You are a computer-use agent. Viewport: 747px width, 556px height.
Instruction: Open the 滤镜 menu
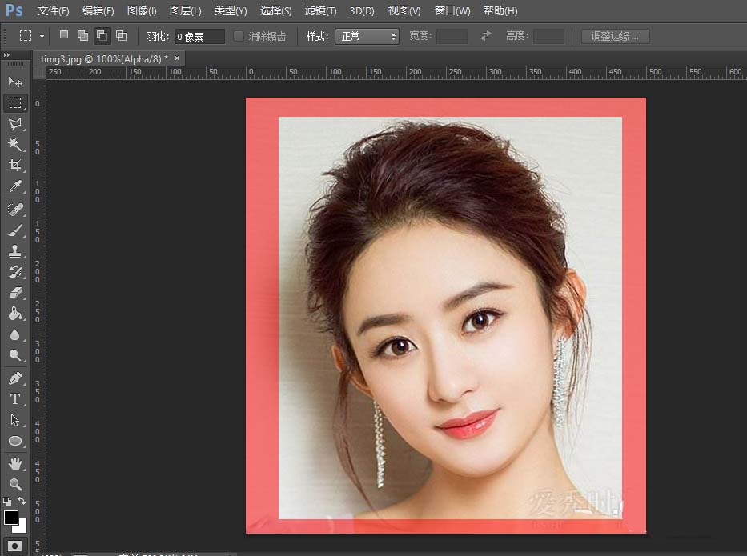click(320, 10)
